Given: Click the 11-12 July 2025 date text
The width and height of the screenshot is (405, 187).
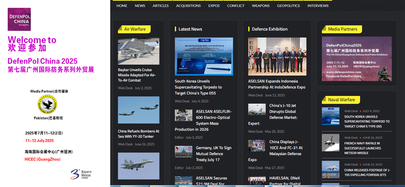Looking at the screenshot, I should point(40,141).
